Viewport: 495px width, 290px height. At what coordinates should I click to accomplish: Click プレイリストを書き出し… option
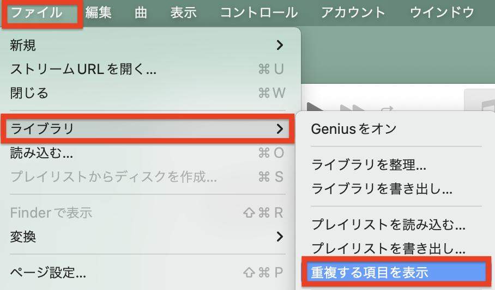[388, 249]
